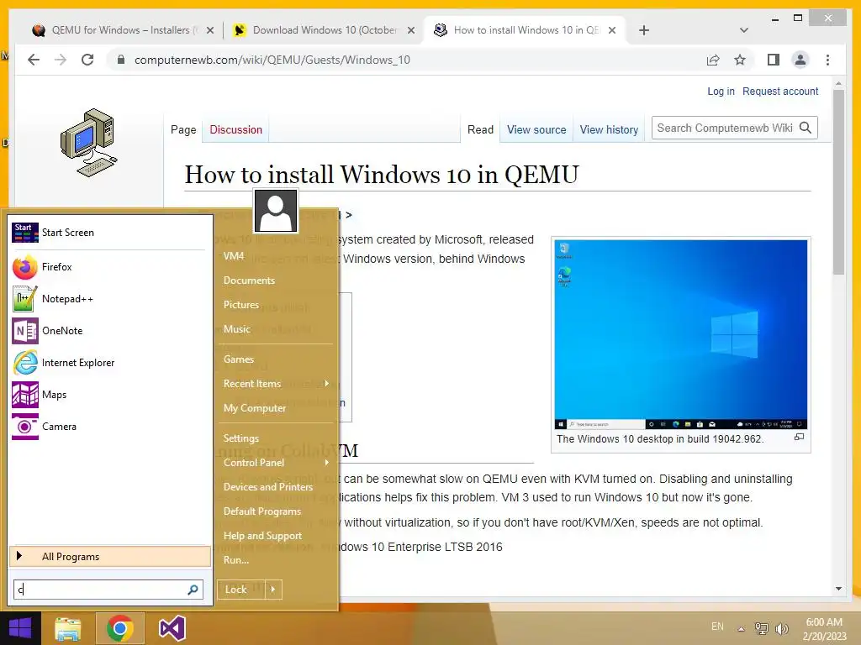Open Music from start menu
This screenshot has height=645, width=861.
(236, 329)
